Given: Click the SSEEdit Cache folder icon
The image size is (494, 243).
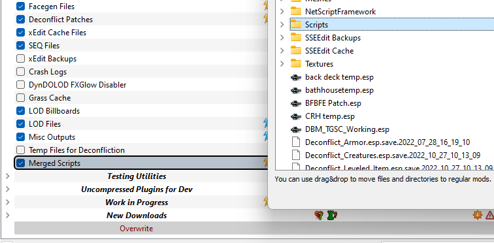Looking at the screenshot, I should pyautogui.click(x=296, y=51).
